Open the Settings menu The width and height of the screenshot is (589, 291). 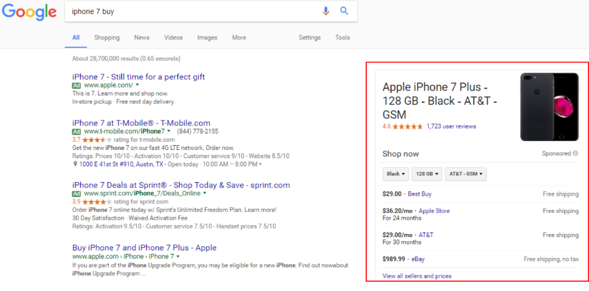tap(310, 38)
